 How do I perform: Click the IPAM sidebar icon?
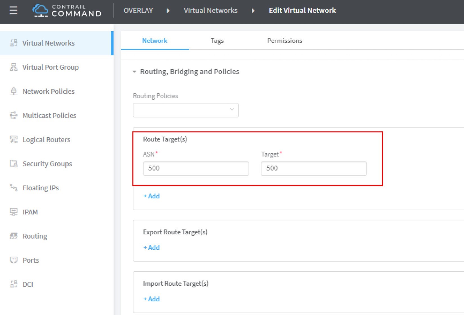tap(13, 212)
